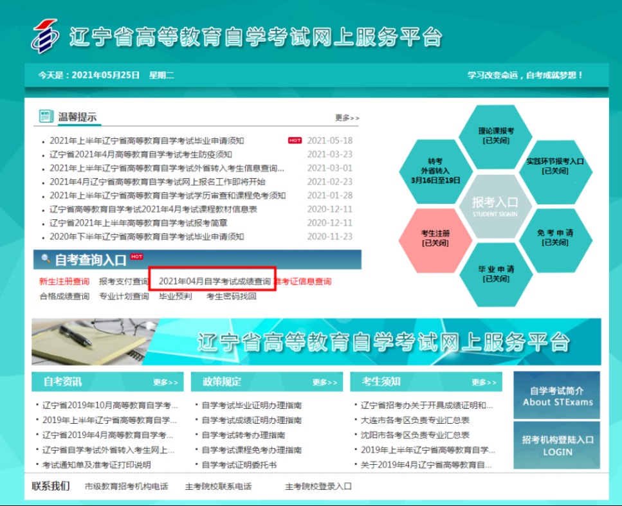622x506 pixels.
Task: Open 2021年04月自学考试成绩查询
Action: 214,281
